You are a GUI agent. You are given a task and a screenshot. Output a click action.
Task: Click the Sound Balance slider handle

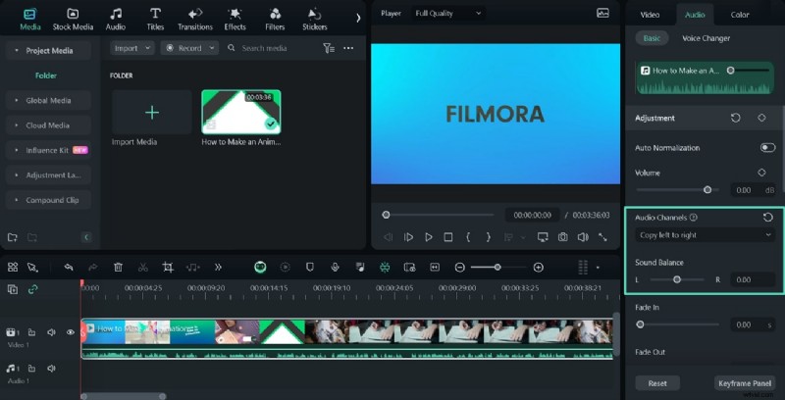[677, 279]
